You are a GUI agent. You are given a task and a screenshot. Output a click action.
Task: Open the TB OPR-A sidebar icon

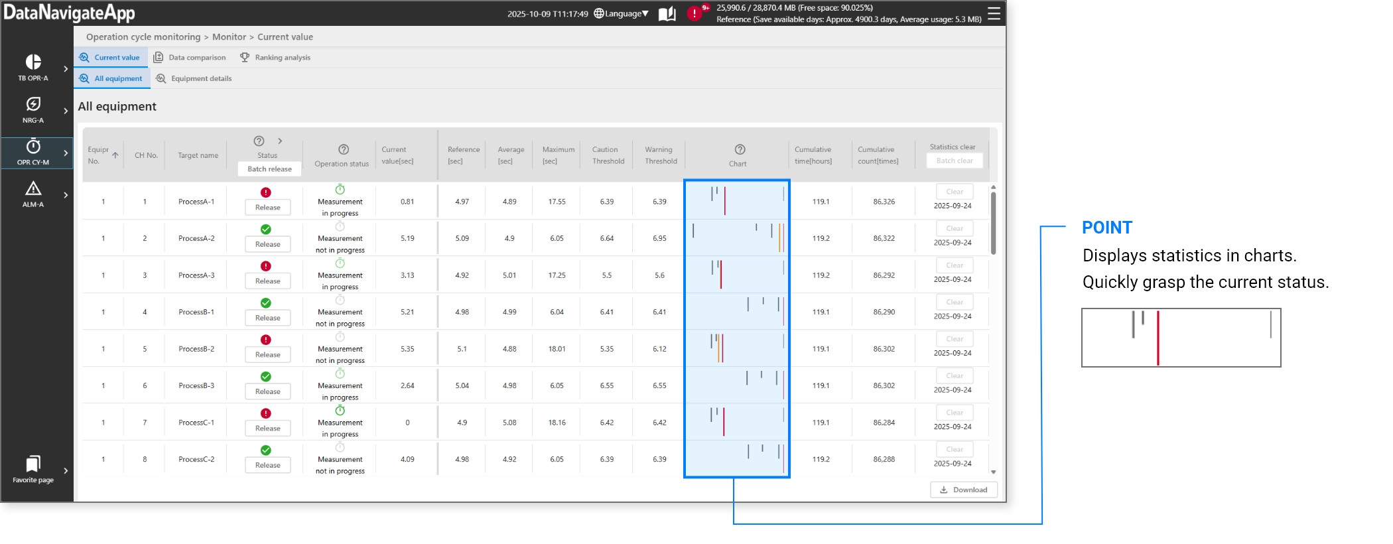pos(33,62)
